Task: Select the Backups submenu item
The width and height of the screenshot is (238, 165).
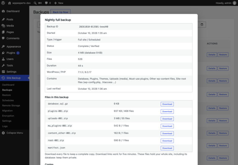Action: pos(7,90)
